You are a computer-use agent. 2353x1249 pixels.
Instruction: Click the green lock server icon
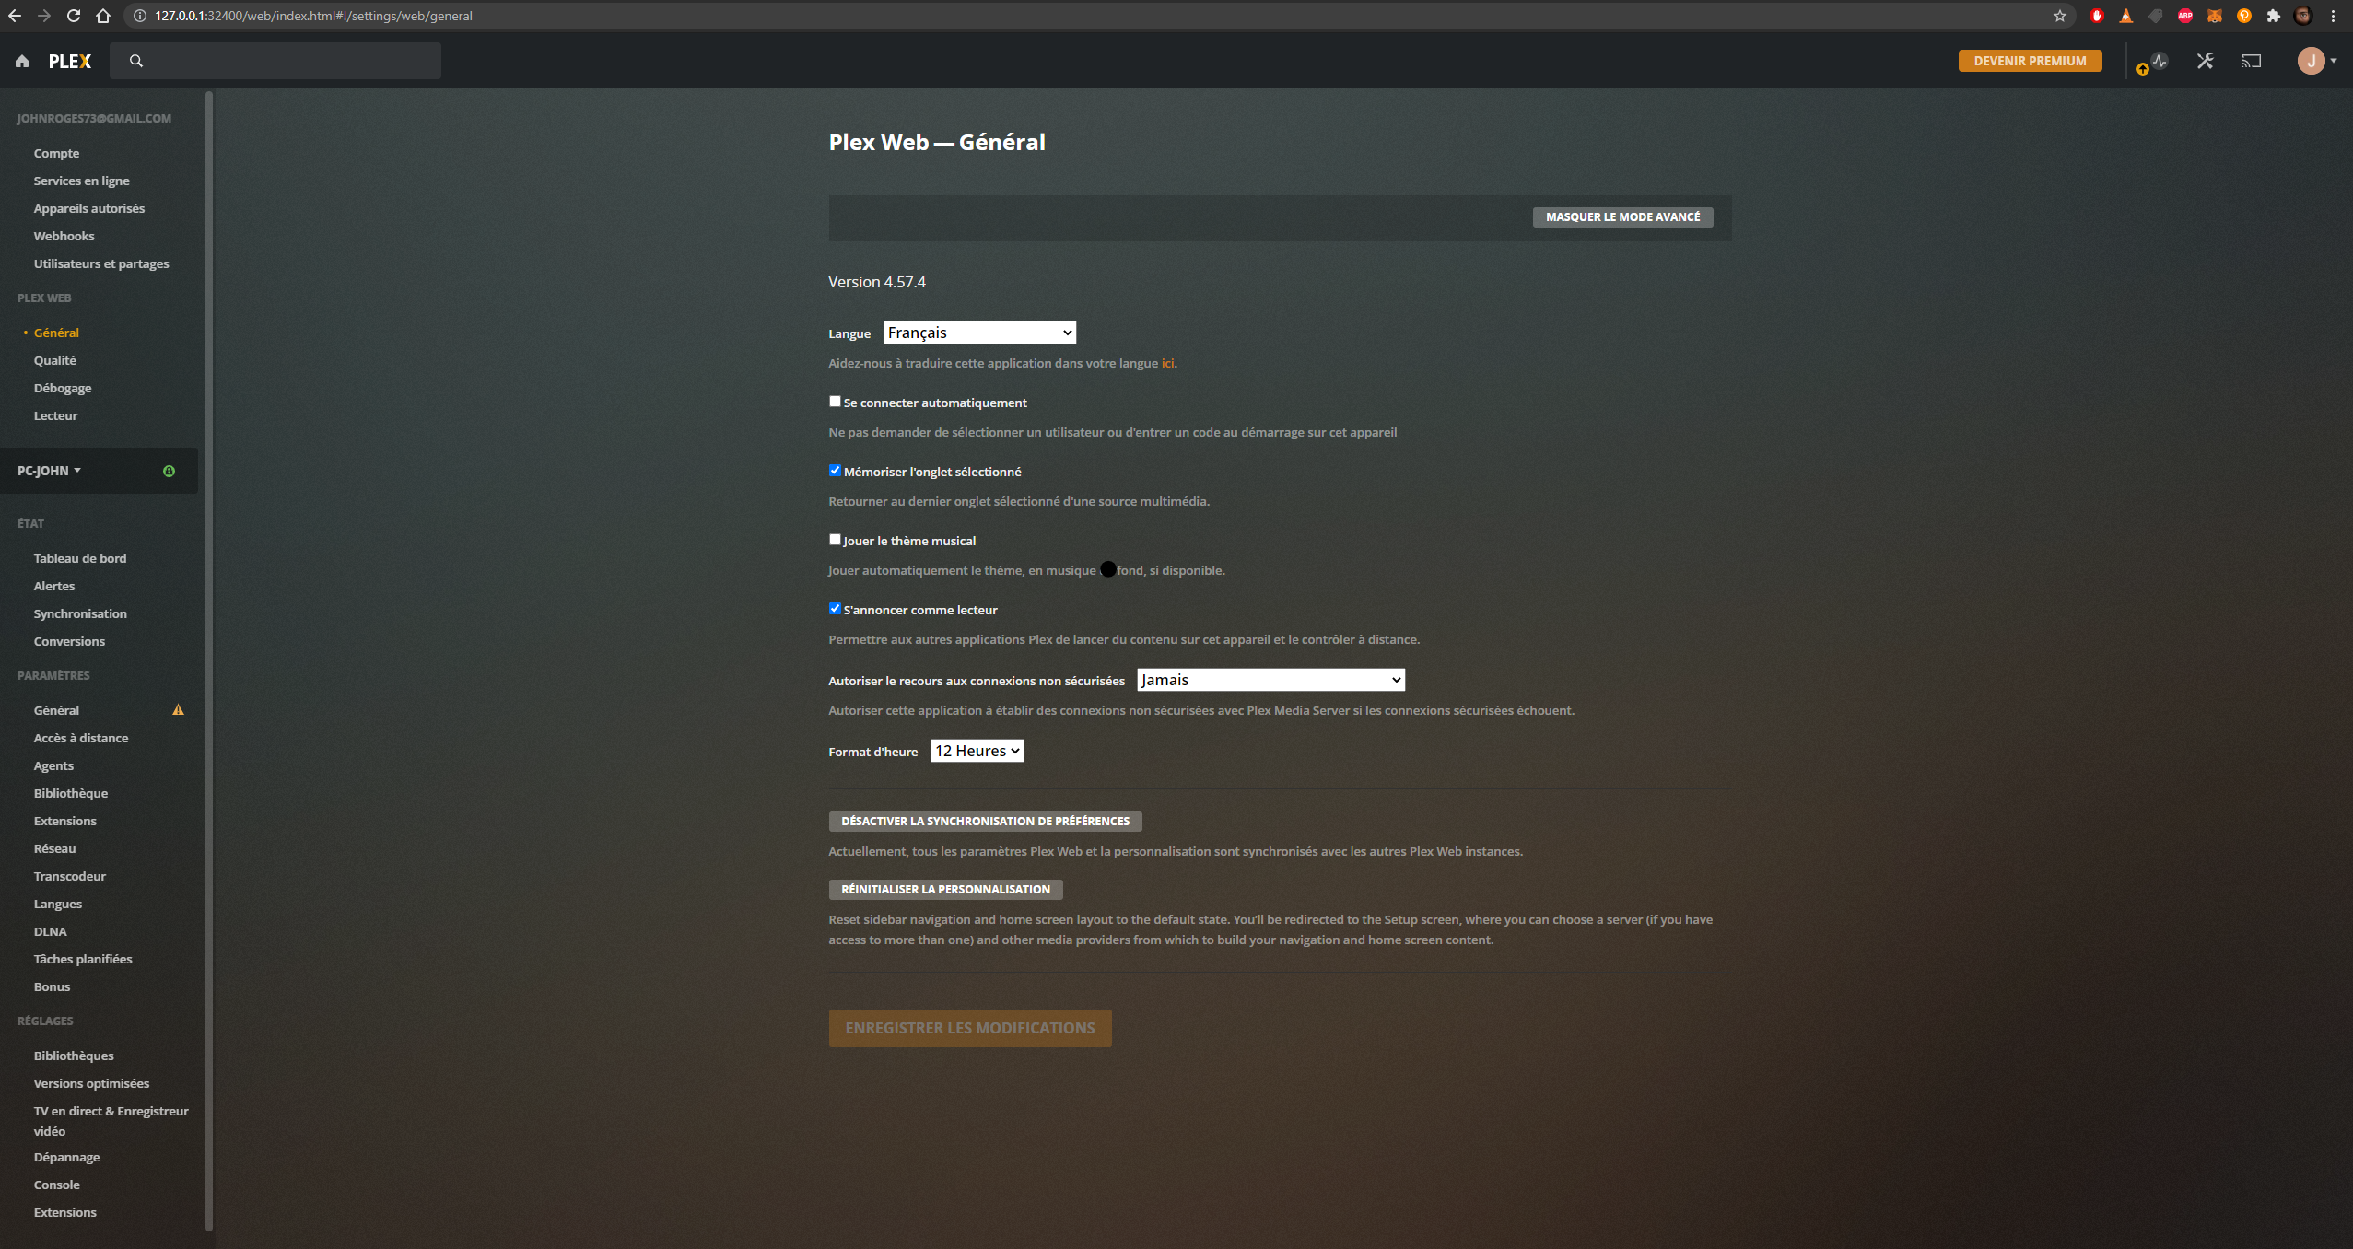[x=169, y=471]
